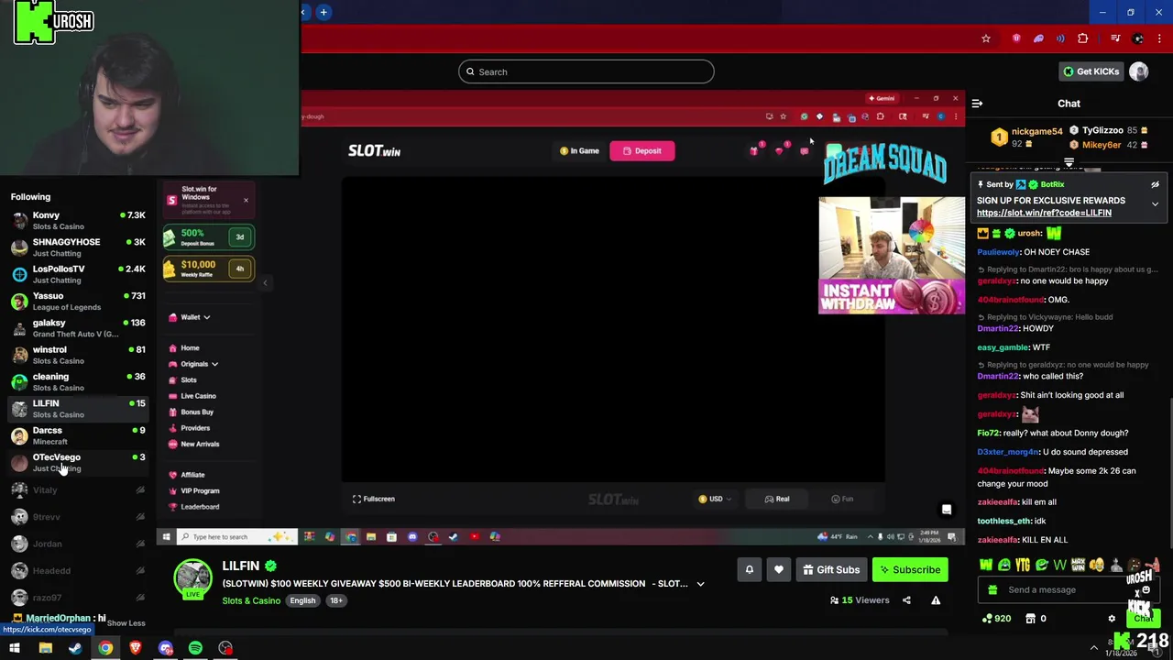Insert the laughing coin emoji emote
1173x660 pixels.
pyautogui.click(x=1096, y=566)
